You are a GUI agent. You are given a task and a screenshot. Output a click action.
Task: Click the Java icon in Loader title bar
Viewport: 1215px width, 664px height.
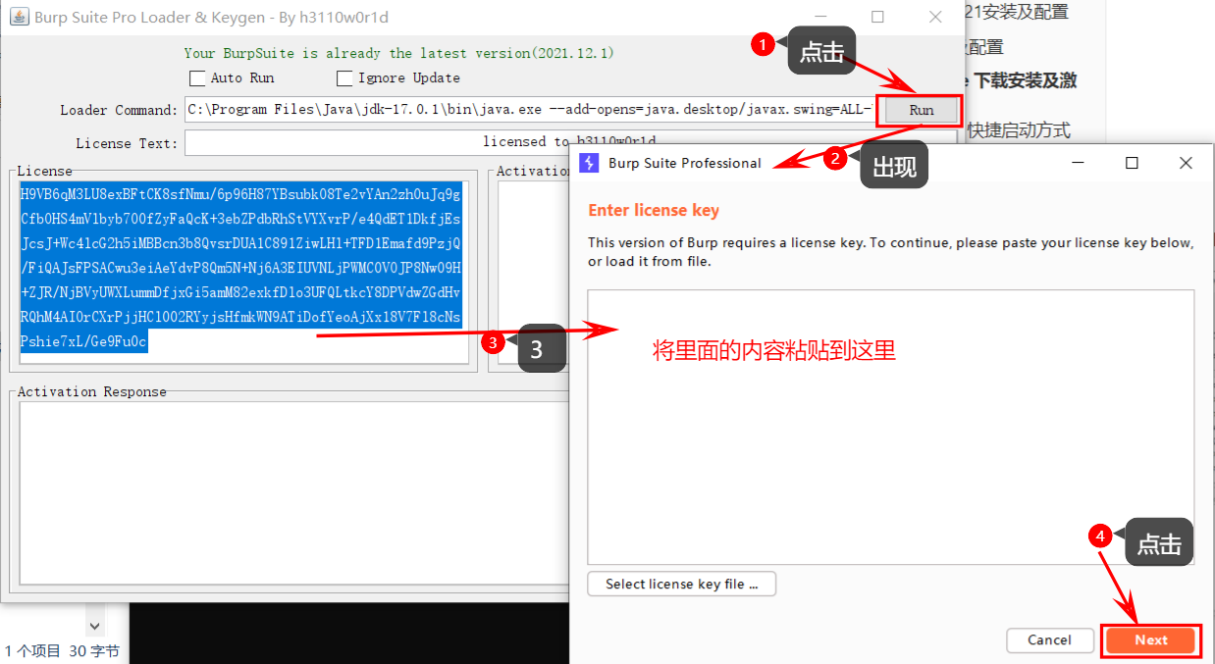tap(19, 18)
